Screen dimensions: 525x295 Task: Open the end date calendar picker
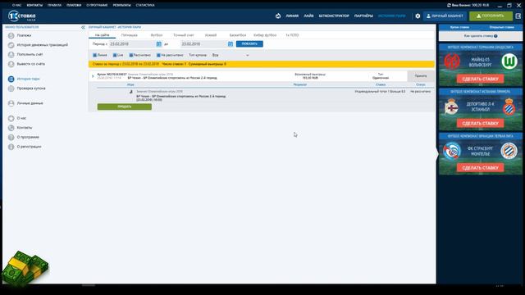[x=231, y=43]
